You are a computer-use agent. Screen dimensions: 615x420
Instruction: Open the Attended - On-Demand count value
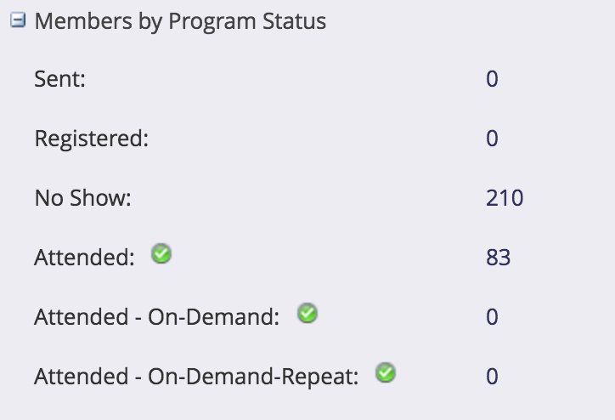(492, 317)
